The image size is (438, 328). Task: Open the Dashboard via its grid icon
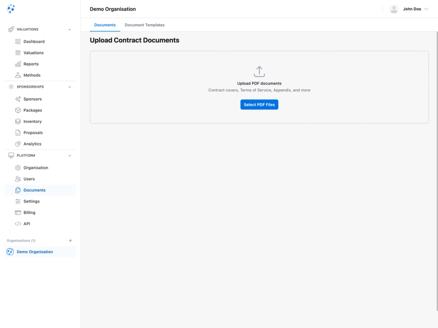click(x=18, y=41)
